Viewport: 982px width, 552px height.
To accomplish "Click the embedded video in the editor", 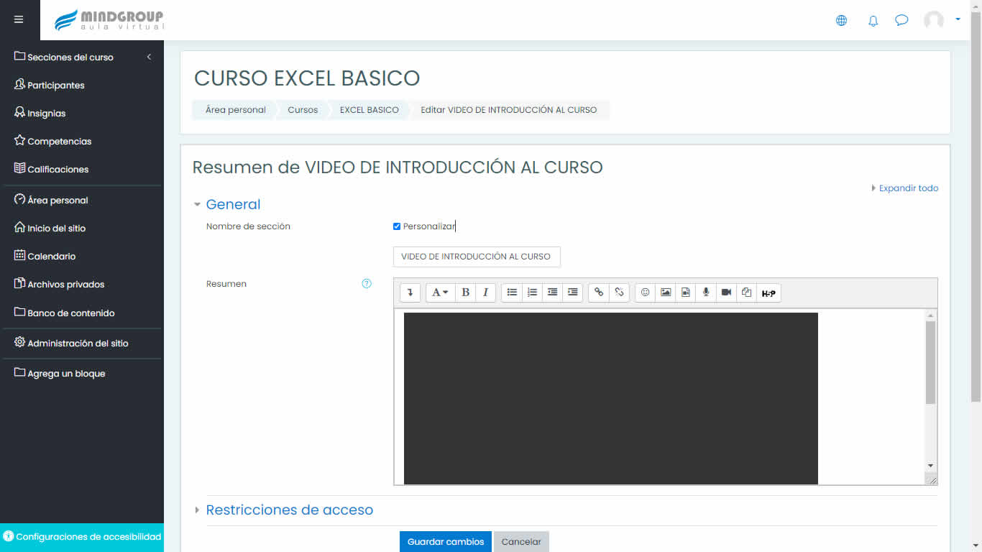I will pos(611,398).
